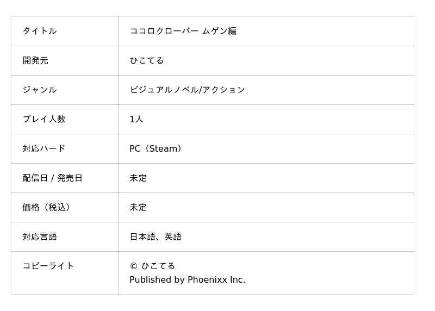Click the copyright symbol before ひこてる
Screen dimensions: 435x311
133,266
